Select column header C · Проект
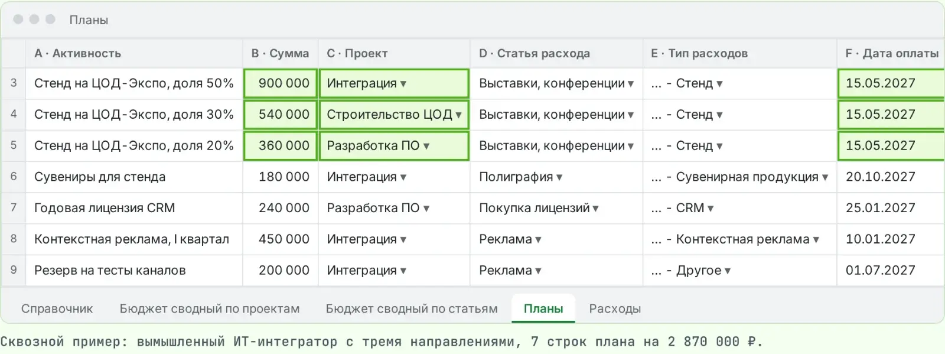This screenshot has width=945, height=354. [x=394, y=53]
